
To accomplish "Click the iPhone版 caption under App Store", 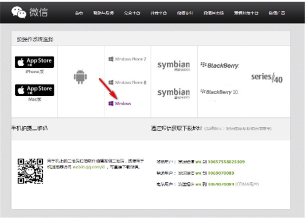I will 35,72.
